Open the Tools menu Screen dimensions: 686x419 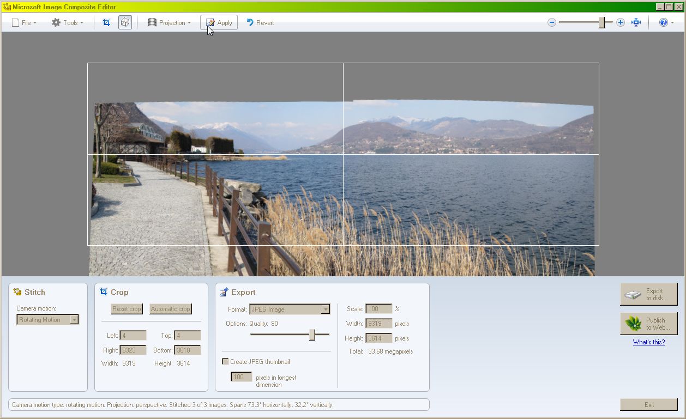tap(68, 23)
